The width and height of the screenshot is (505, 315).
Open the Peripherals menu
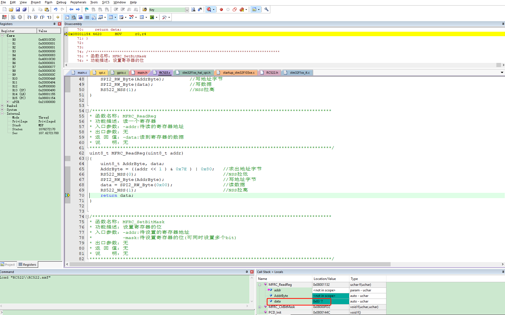tap(78, 2)
